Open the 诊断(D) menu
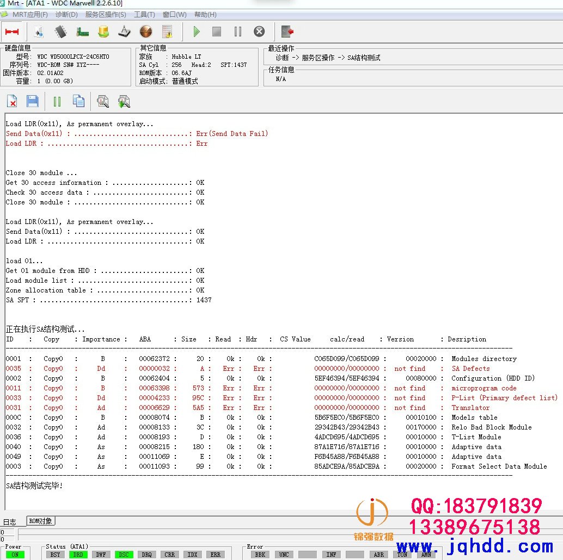Image resolution: width=563 pixels, height=560 pixels. pos(66,15)
